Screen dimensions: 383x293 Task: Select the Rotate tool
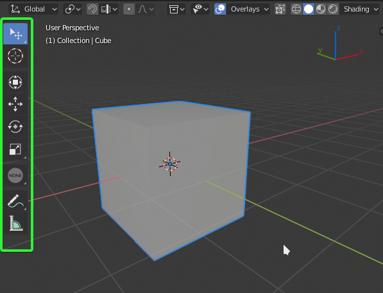(15, 127)
